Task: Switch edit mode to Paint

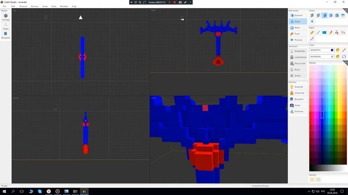Action: click(298, 34)
